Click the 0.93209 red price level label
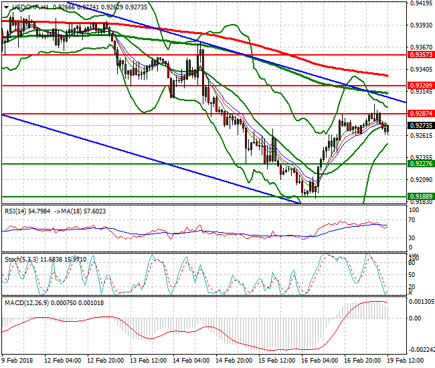 [421, 86]
